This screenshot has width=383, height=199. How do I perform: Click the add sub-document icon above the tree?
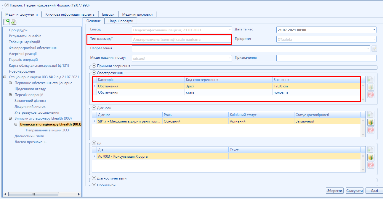point(14,22)
